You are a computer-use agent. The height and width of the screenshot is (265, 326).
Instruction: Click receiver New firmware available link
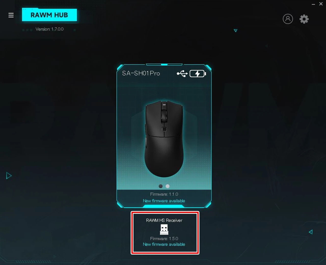pos(164,244)
